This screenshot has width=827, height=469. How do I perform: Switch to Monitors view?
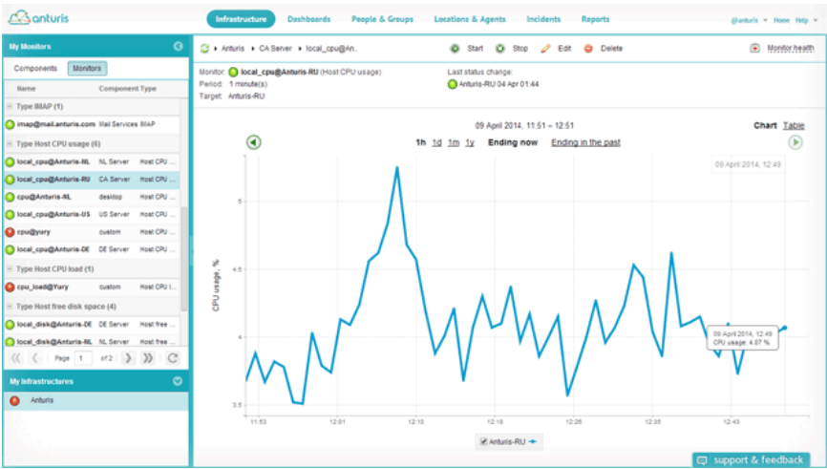point(87,69)
